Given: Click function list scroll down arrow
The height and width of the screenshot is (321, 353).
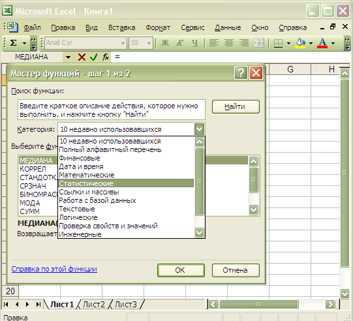Looking at the screenshot, I should point(253,210).
